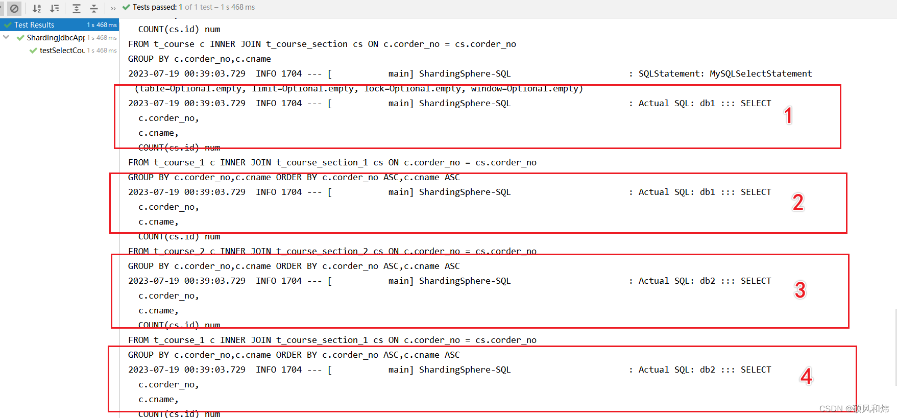Image resolution: width=897 pixels, height=418 pixels.
Task: Click the table=Optional.empty console line
Action: coord(359,88)
